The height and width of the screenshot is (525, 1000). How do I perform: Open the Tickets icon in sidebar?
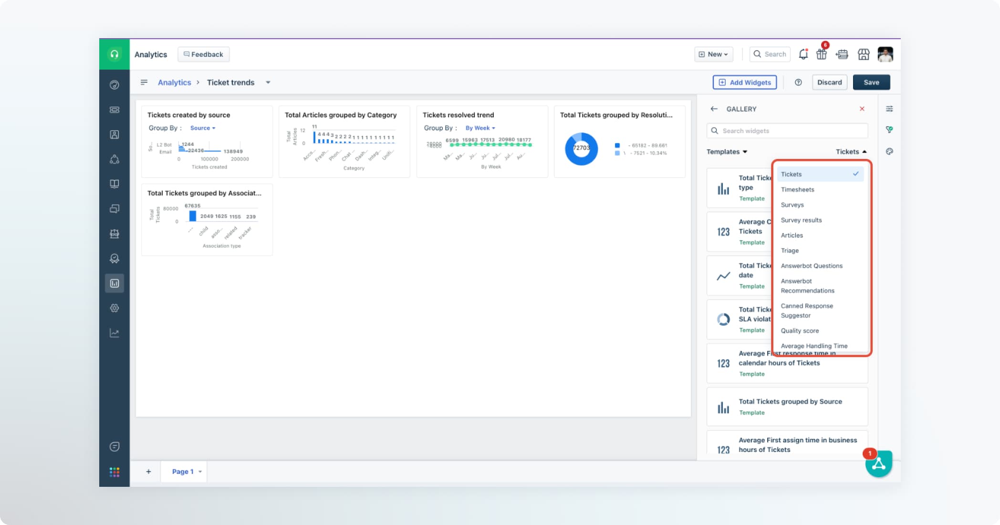pos(115,110)
